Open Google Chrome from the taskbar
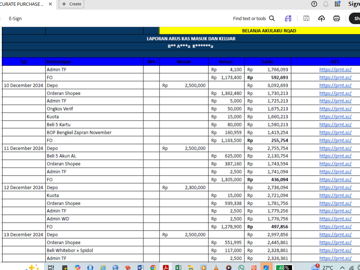The image size is (360, 270). (153, 267)
